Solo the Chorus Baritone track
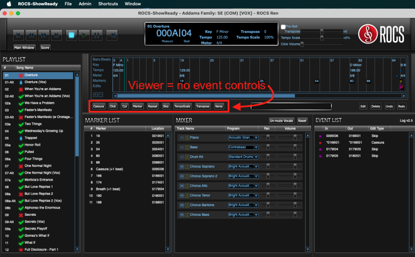The width and height of the screenshot is (415, 257). point(187,205)
